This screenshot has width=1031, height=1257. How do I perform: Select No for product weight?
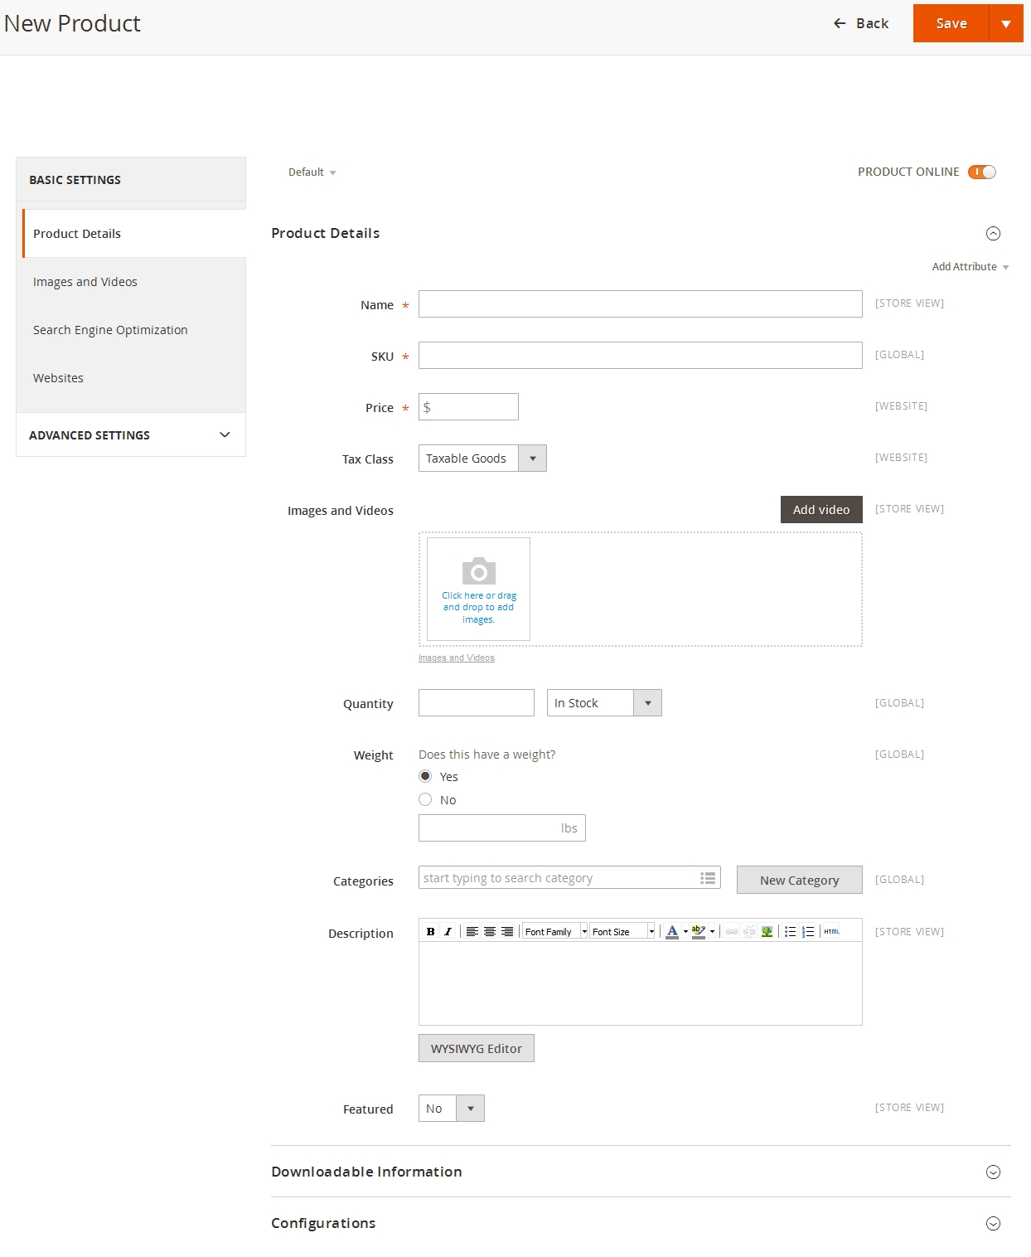click(x=425, y=799)
